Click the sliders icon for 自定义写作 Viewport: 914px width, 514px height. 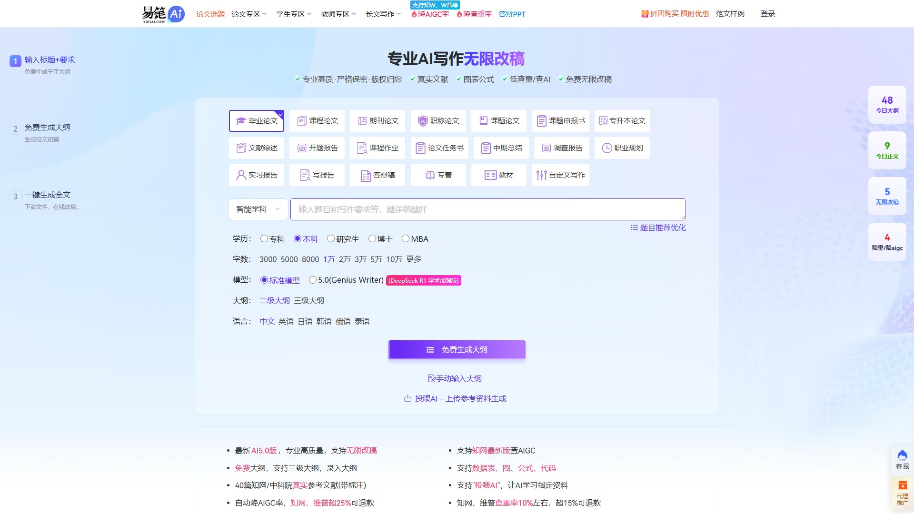(x=541, y=175)
